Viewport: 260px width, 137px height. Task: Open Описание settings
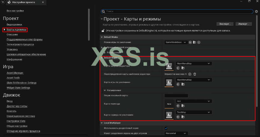12,35
